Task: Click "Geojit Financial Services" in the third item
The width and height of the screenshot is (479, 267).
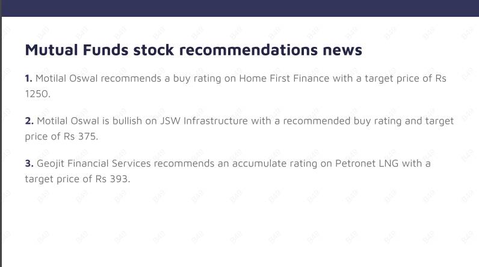Action: coord(93,163)
